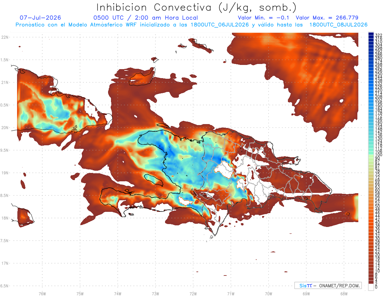Click the "20N" latitude label
This screenshot has width=386, height=298.
[x=5, y=128]
